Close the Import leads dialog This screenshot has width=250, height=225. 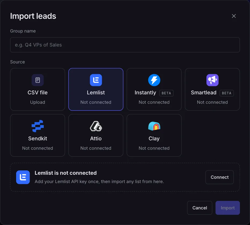click(x=234, y=16)
